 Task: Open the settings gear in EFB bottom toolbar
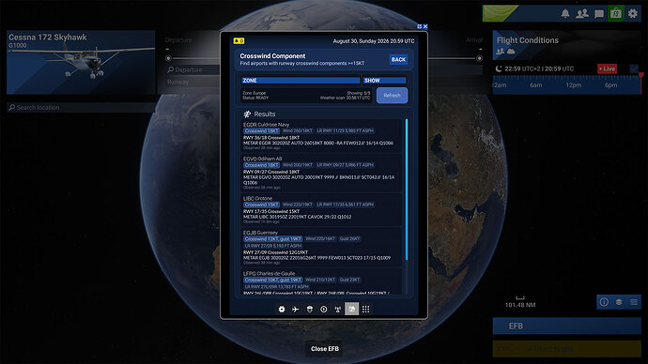282,309
